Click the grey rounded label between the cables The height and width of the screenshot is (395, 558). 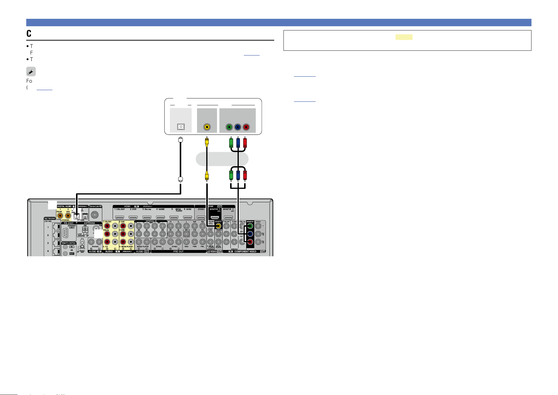222,159
